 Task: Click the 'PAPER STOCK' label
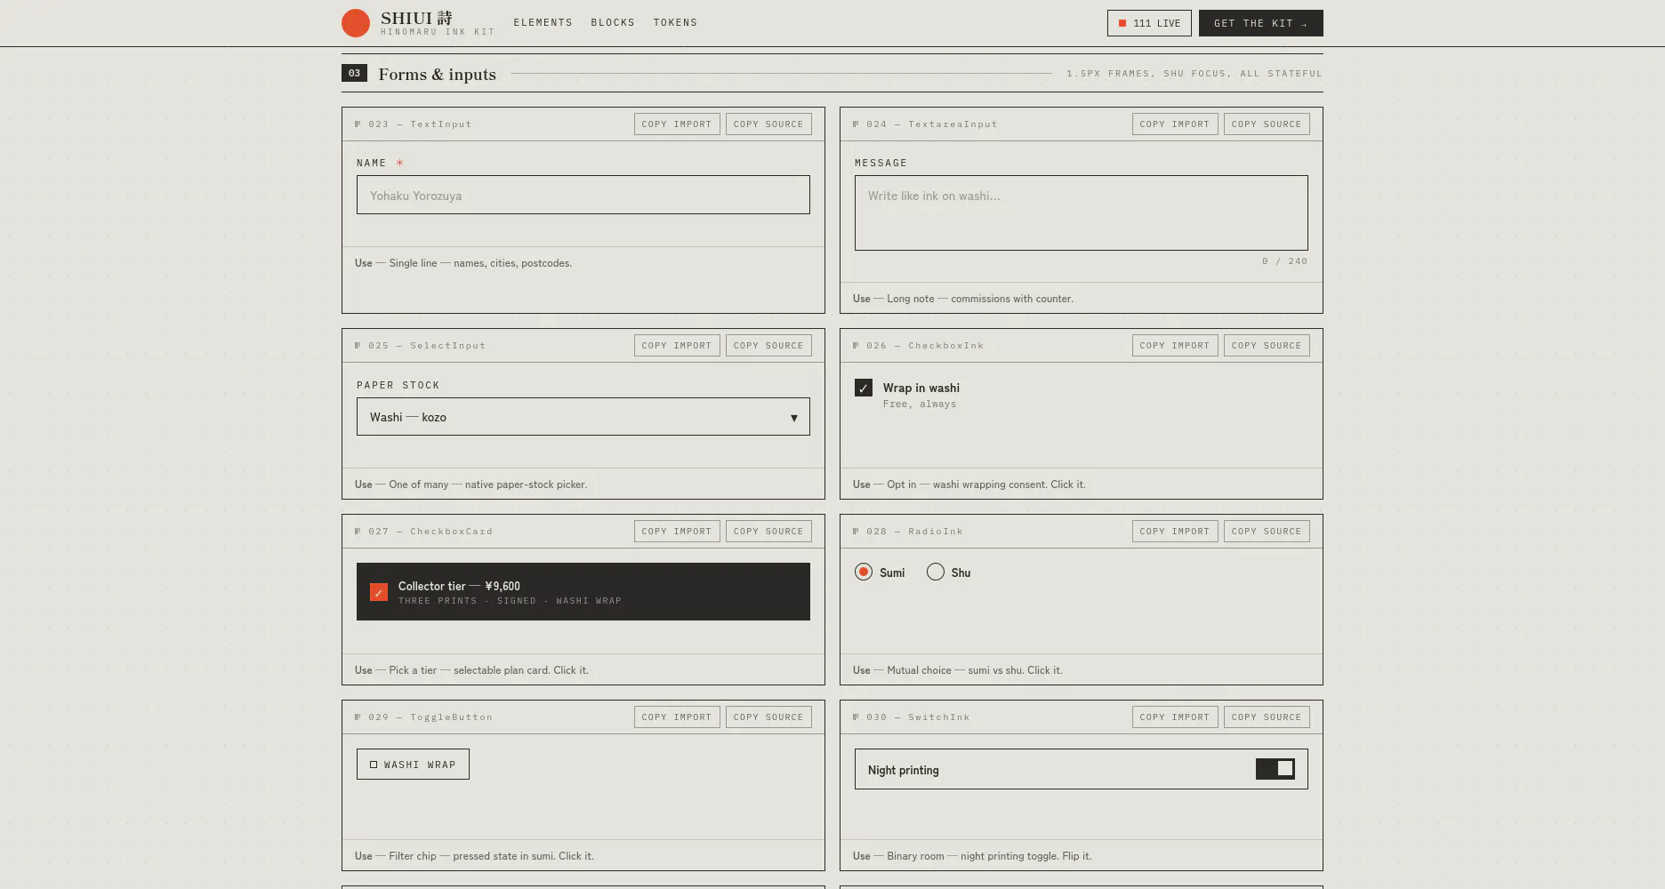pos(398,385)
